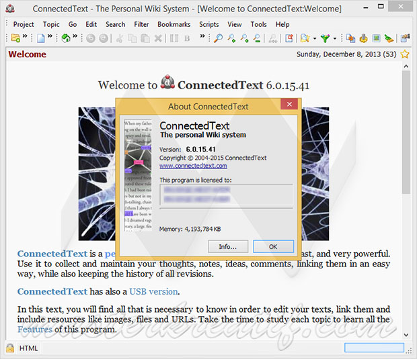Viewport: 417px width, 359px height.
Task: Click the 'Welcome' topic title
Action: [x=27, y=54]
